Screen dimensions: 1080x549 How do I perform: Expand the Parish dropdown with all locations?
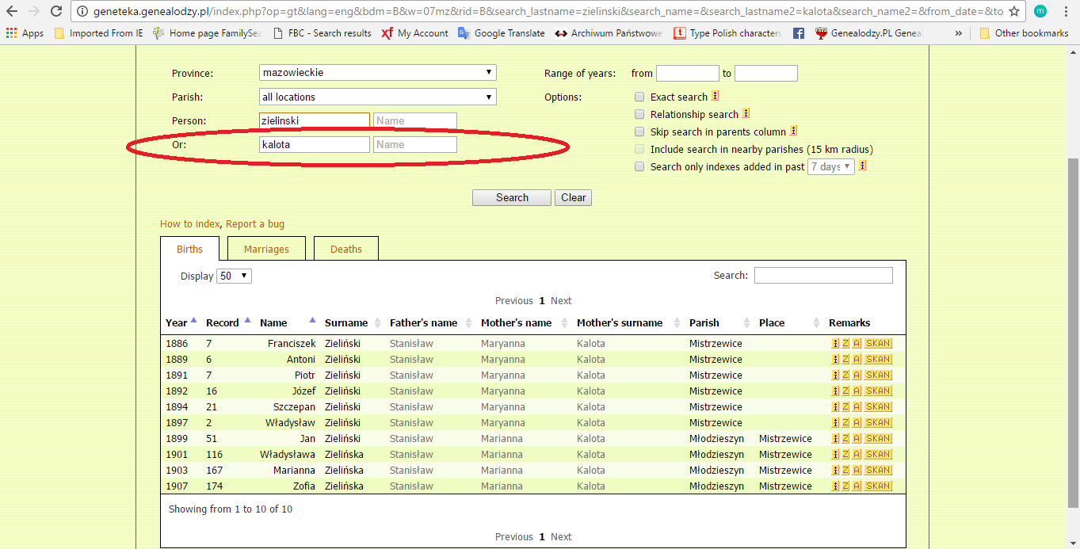[x=378, y=97]
